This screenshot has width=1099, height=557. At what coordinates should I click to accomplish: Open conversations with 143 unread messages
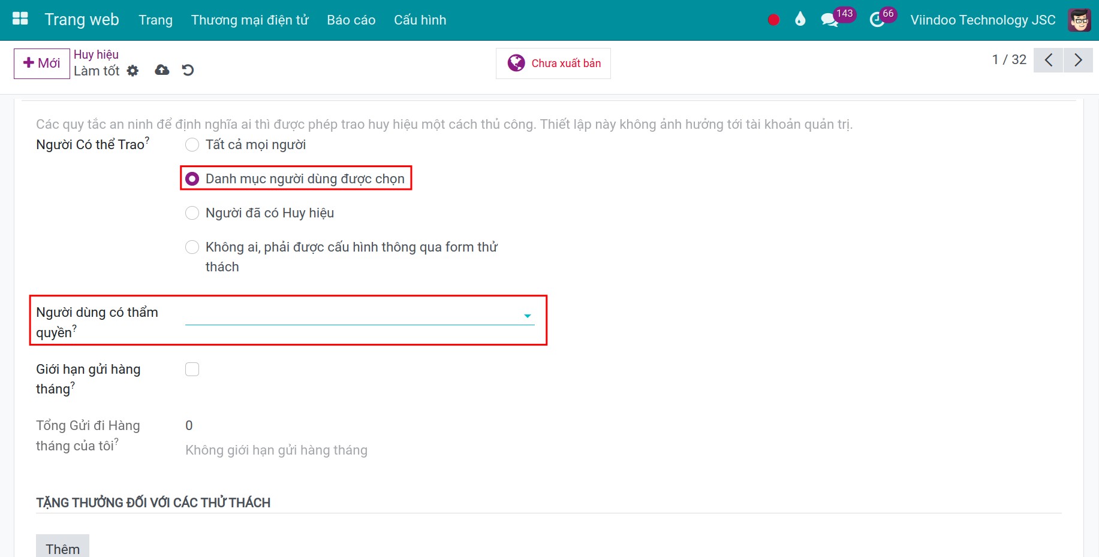pos(830,20)
